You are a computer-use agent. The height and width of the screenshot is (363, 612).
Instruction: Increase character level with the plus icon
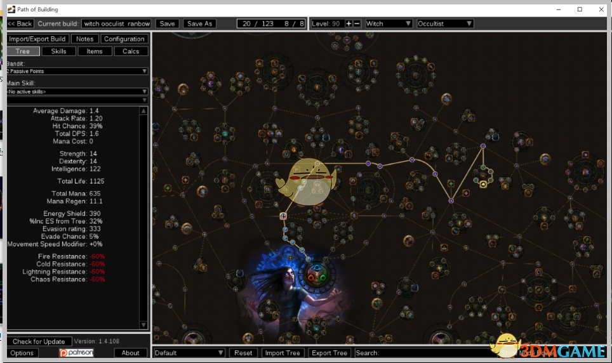click(349, 23)
